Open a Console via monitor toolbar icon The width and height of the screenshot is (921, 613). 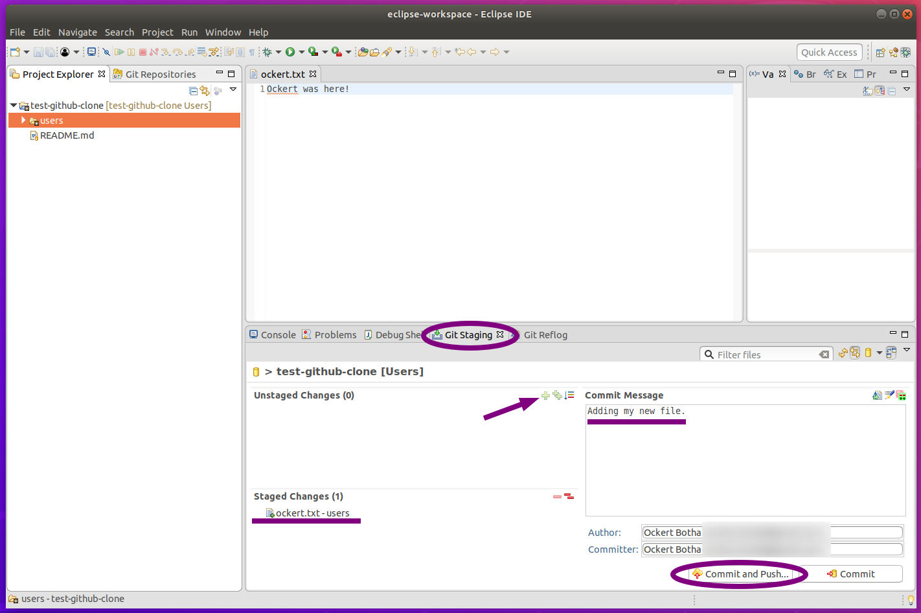91,52
